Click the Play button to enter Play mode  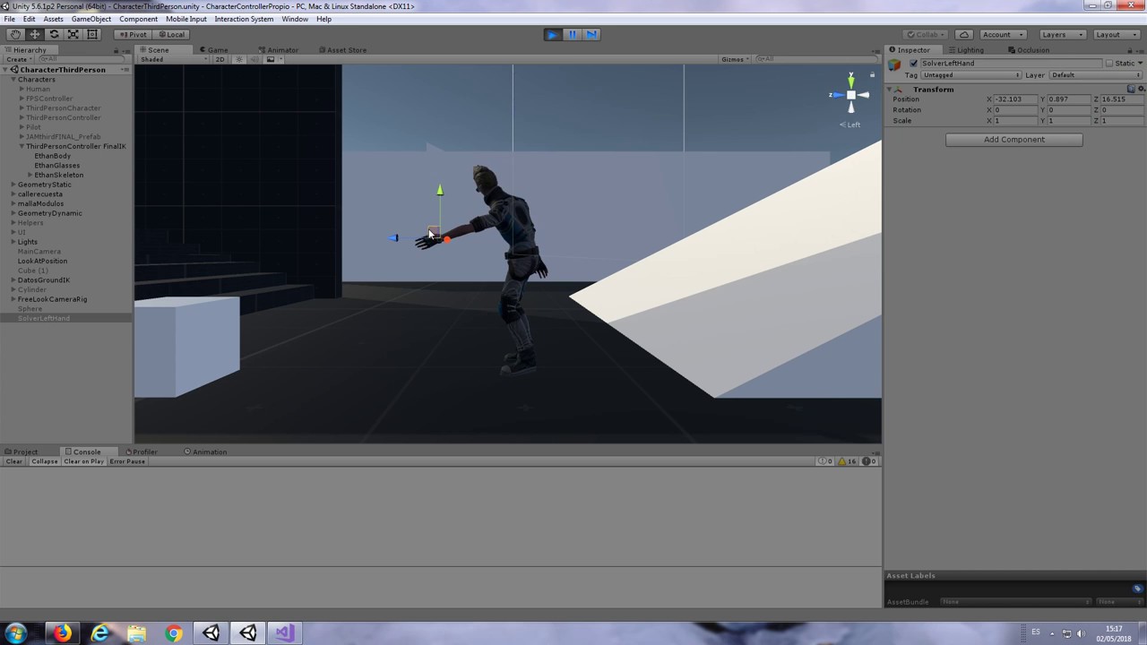(x=552, y=34)
